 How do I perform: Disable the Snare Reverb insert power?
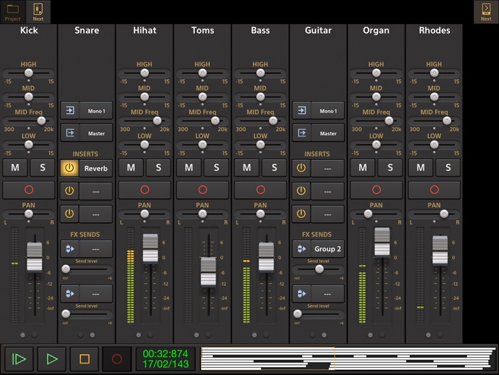[x=69, y=168]
